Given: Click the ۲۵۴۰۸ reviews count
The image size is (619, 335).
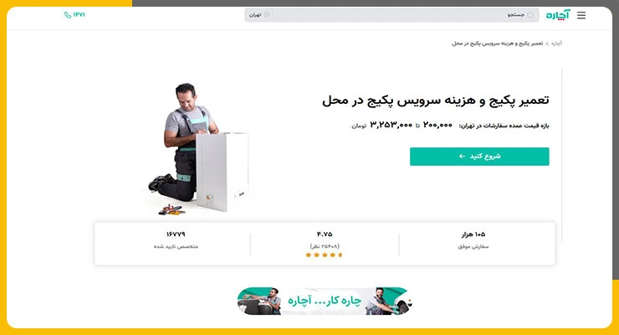Looking at the screenshot, I should (325, 246).
